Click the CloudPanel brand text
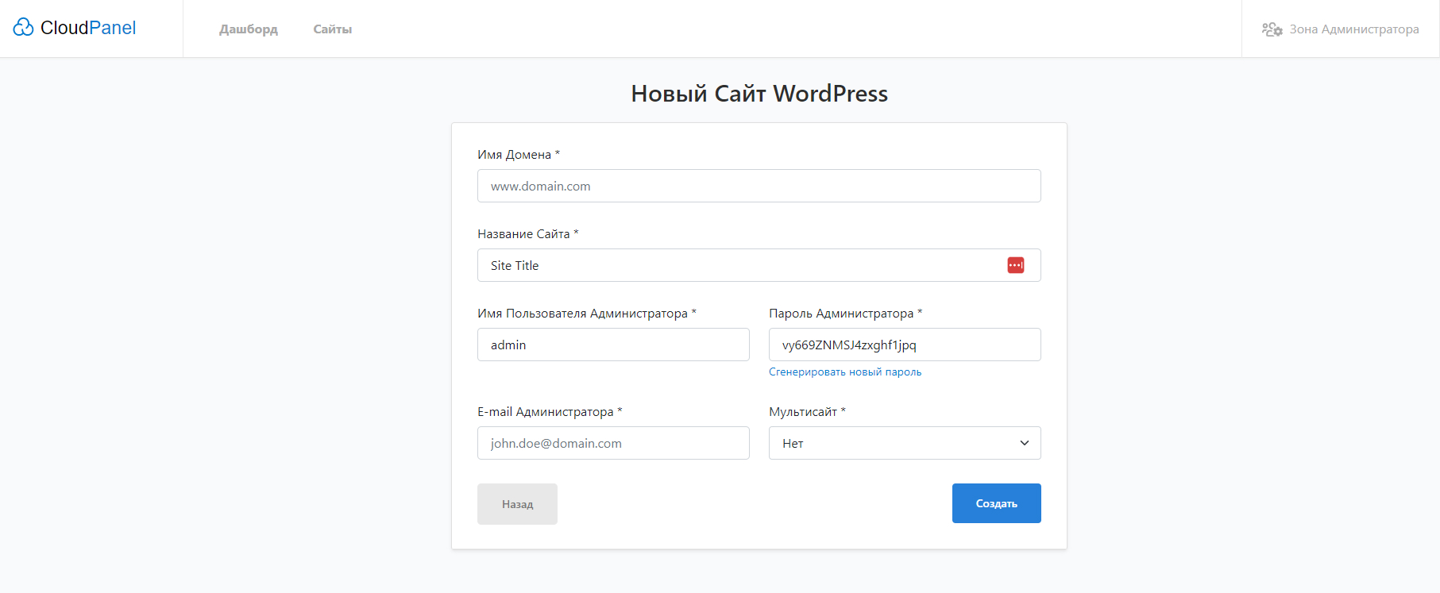 click(88, 28)
